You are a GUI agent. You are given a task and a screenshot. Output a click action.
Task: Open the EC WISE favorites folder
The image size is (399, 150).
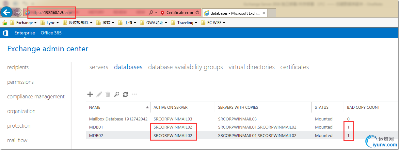click(213, 23)
